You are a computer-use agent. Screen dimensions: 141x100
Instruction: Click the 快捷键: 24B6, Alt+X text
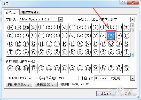74,84
